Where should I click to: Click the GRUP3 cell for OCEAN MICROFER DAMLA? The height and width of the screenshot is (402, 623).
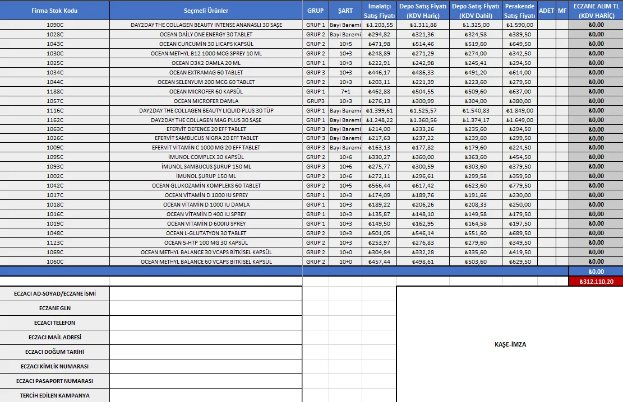coord(316,101)
